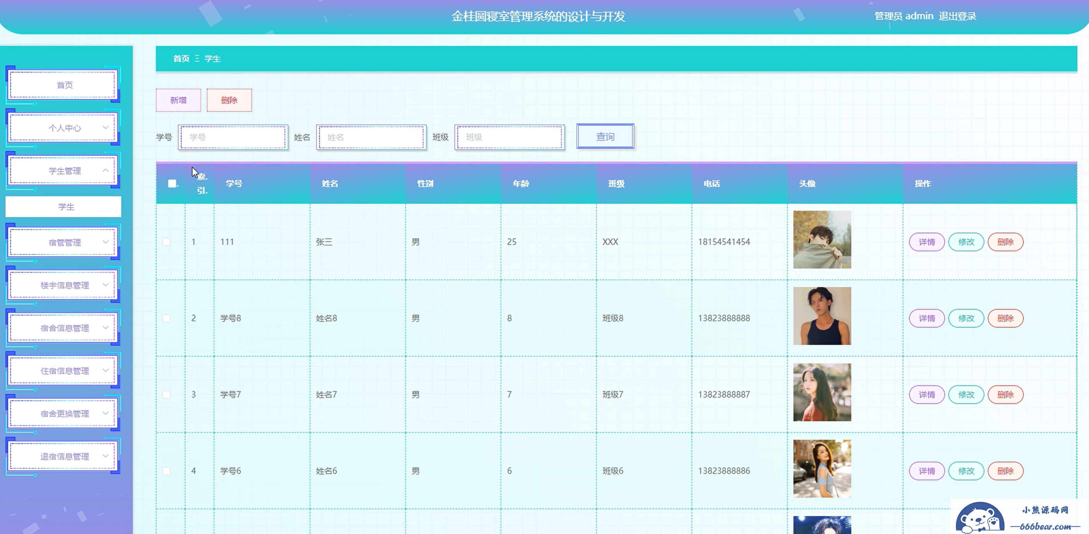
Task: Expand the 楼宇信息管理 menu chevron
Action: [x=105, y=285]
